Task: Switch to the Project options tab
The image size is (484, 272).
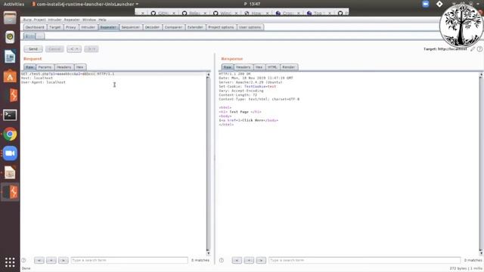Action: [x=221, y=27]
